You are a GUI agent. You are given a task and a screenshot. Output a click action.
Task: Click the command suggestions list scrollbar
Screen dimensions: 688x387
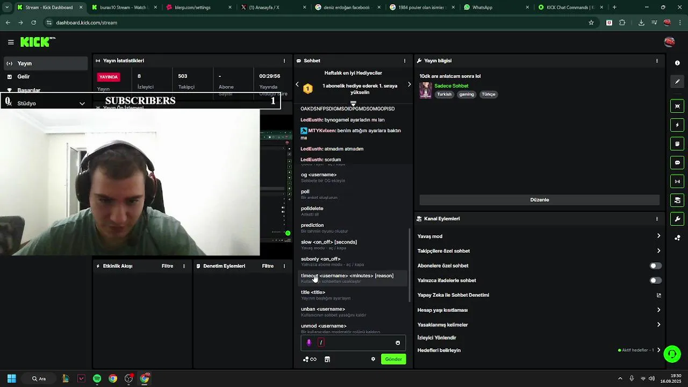tap(410, 264)
